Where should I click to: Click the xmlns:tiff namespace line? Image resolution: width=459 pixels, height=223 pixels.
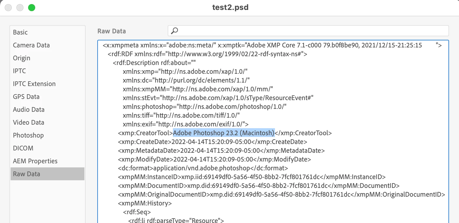(x=181, y=116)
